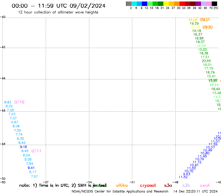
Task: Click the altika satellite legend label
Action: 122,185
